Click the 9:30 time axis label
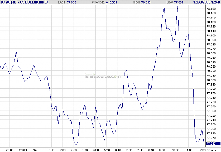 click(162, 150)
